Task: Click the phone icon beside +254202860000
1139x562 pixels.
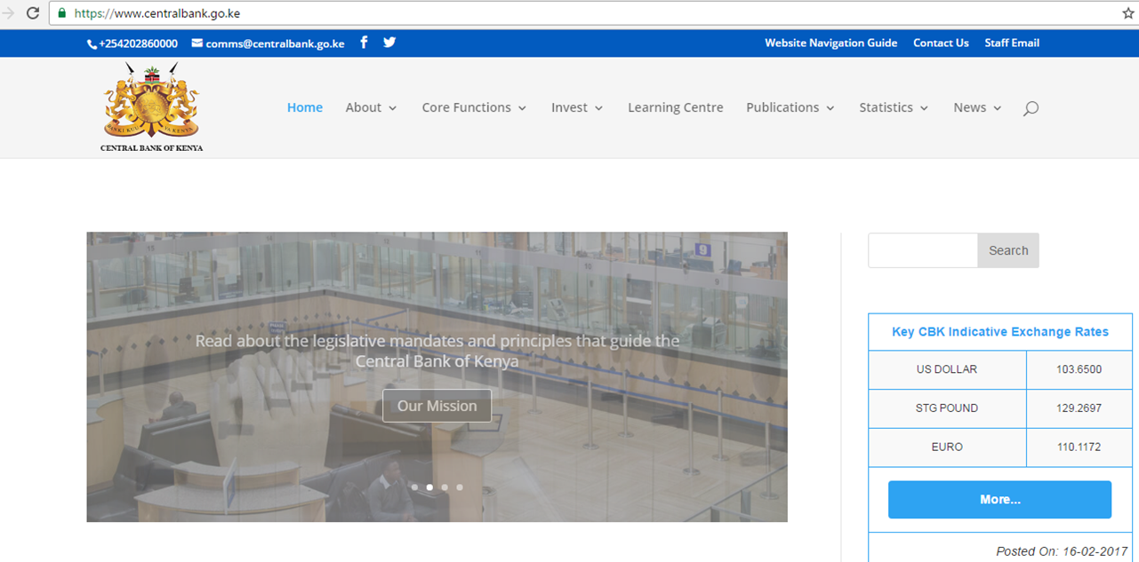Action: (92, 44)
